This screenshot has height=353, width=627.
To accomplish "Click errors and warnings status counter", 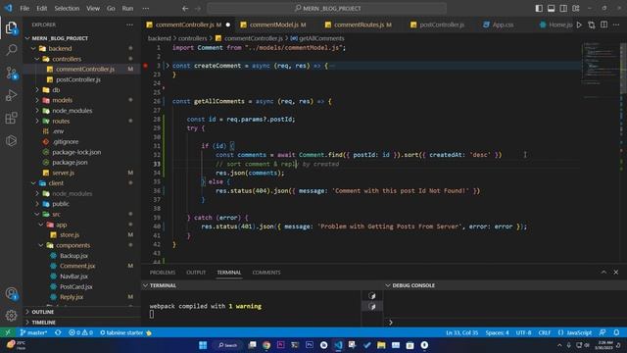I will click(80, 332).
